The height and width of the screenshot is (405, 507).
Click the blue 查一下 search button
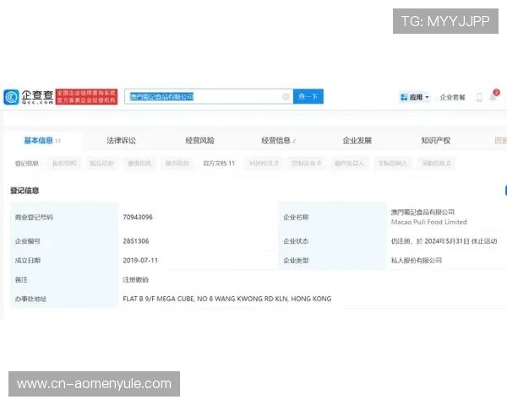click(308, 96)
